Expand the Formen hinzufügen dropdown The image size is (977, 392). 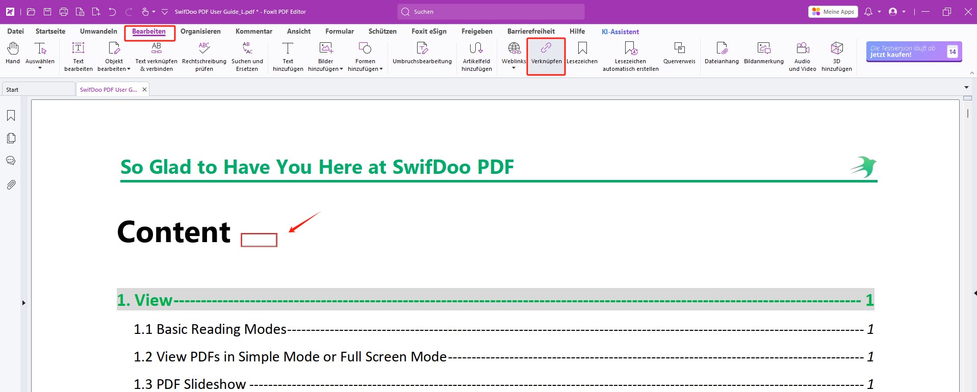point(381,69)
